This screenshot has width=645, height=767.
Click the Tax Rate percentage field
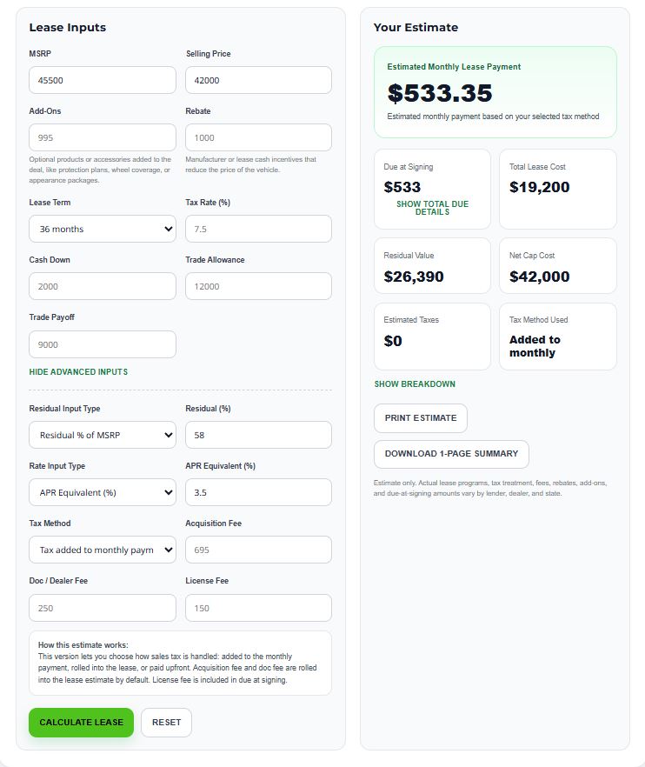coord(258,229)
